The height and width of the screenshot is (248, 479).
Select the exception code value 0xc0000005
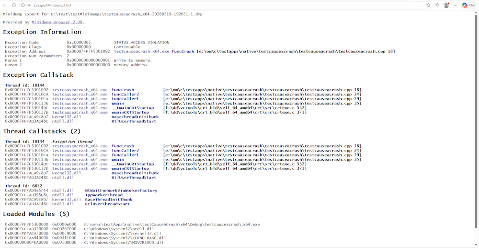[79, 43]
